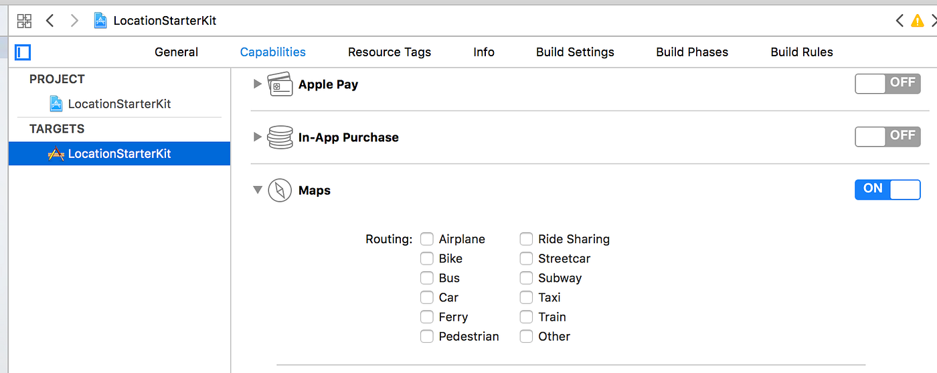
Task: Check the Taxi routing checkbox
Action: click(x=527, y=297)
